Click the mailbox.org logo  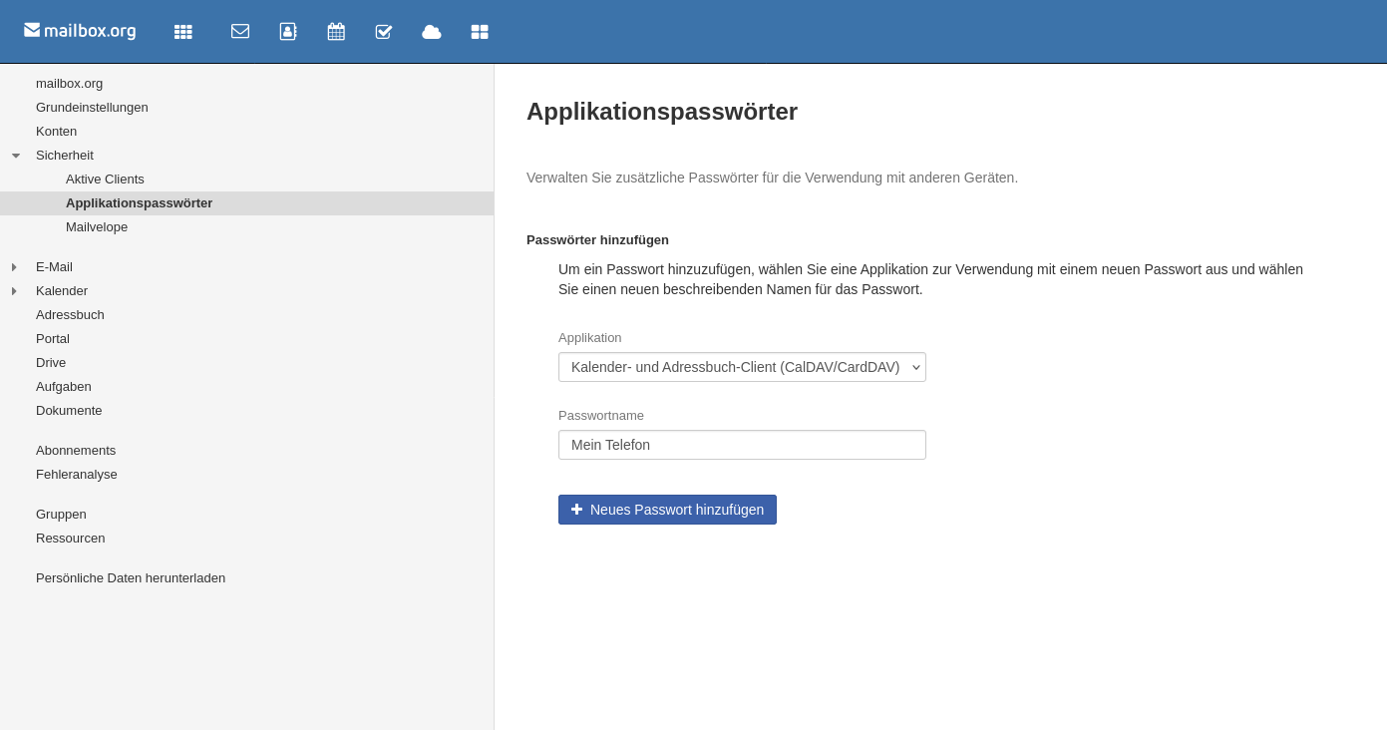[80, 31]
